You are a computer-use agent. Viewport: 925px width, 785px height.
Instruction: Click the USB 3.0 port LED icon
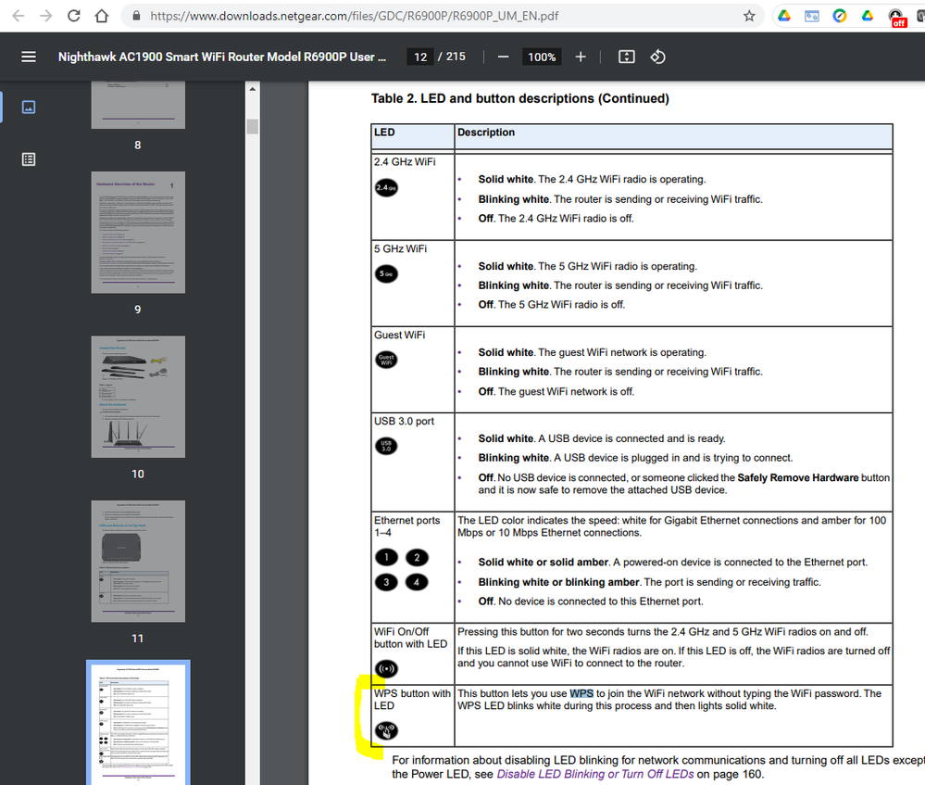386,446
